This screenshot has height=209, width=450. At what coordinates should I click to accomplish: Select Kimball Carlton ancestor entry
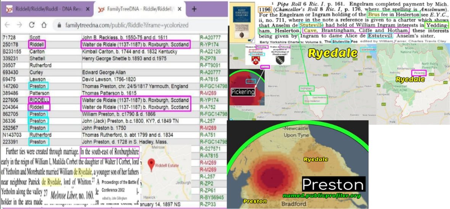point(129,51)
